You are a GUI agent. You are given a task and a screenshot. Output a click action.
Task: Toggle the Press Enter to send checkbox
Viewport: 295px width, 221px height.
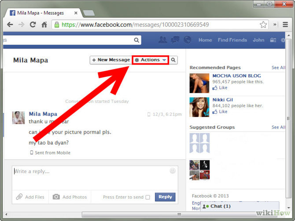point(147,197)
